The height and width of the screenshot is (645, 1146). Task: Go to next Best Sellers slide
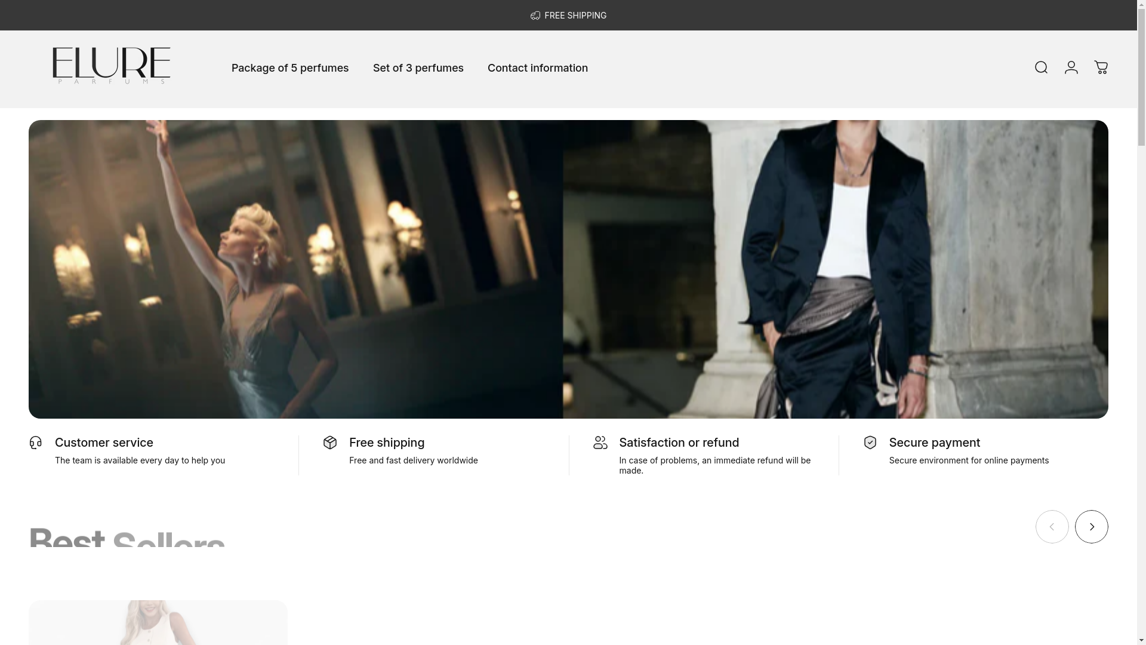(x=1091, y=527)
